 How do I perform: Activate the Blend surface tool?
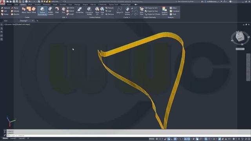click(24, 10)
